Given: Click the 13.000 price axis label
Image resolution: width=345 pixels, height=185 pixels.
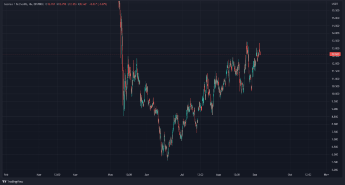Looking at the screenshot, I should point(335,48).
